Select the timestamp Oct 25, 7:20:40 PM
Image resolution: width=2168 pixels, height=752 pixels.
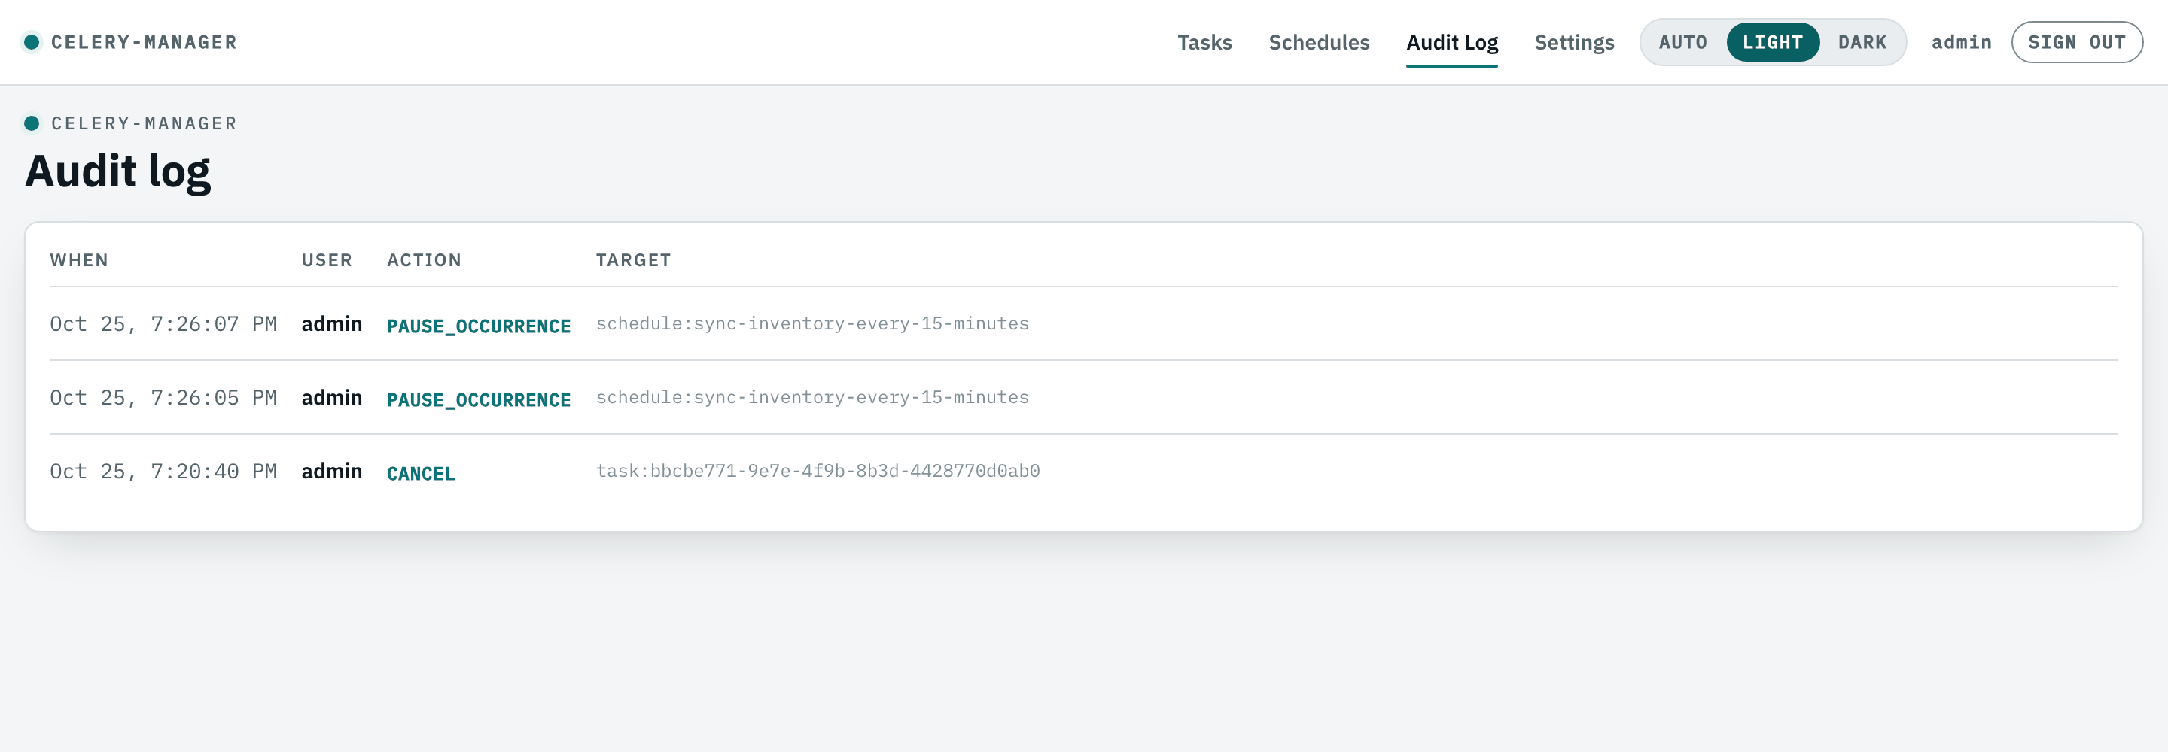(x=163, y=471)
